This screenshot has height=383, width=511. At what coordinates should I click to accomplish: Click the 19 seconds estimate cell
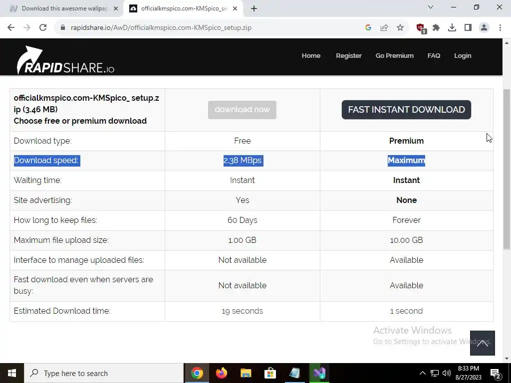pos(242,311)
